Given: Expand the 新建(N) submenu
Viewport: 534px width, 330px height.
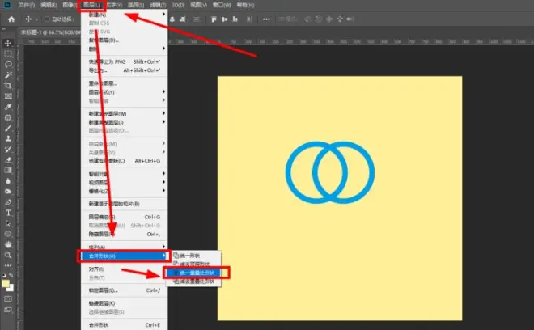Looking at the screenshot, I should coord(125,15).
